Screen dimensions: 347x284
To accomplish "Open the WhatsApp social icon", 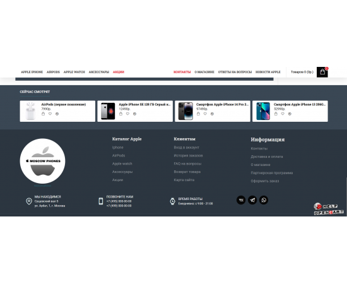I will click(264, 200).
